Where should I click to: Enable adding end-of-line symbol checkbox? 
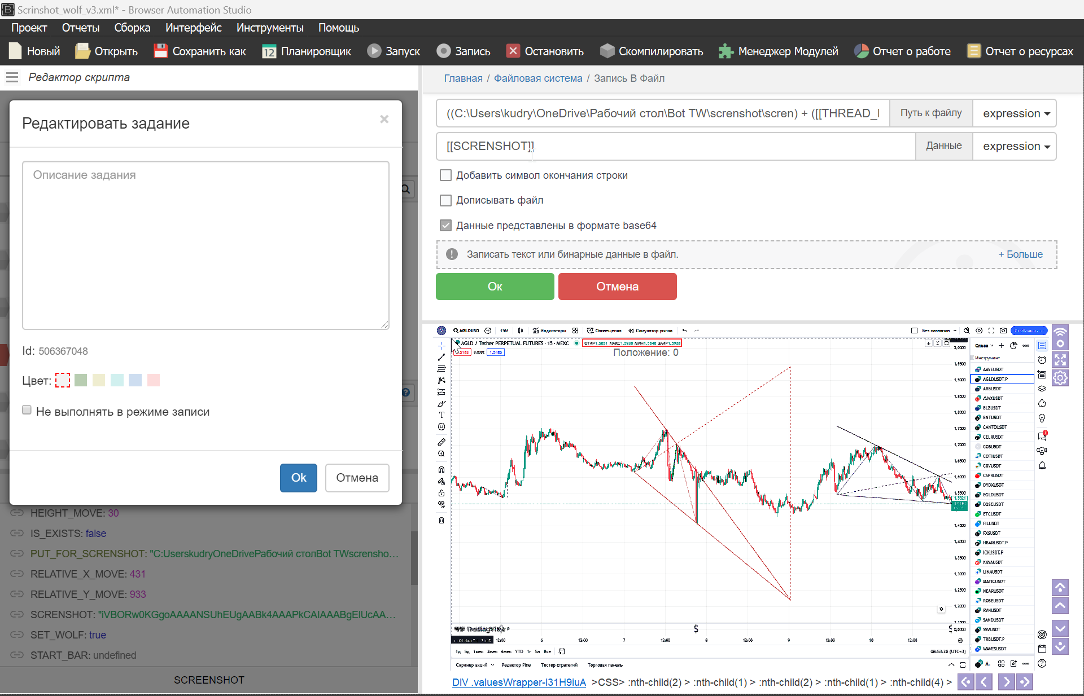(445, 175)
